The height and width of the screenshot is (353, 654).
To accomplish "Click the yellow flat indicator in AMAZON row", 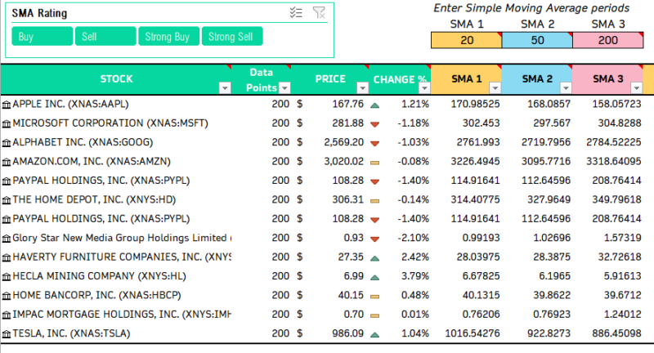I will tap(375, 163).
